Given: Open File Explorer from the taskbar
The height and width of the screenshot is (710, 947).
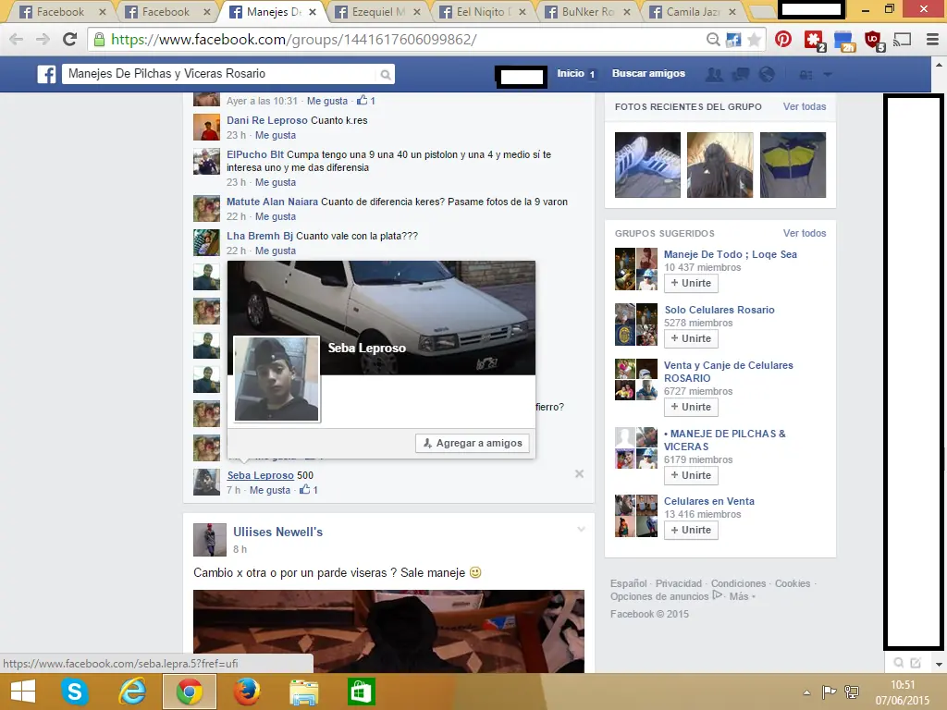Looking at the screenshot, I should tap(303, 692).
